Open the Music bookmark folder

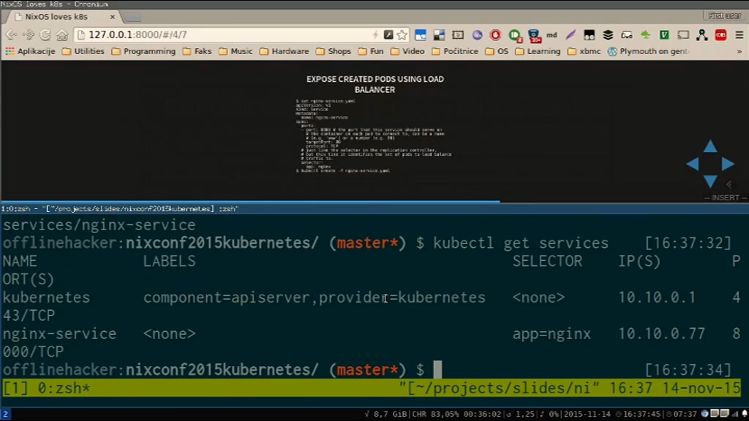click(236, 51)
